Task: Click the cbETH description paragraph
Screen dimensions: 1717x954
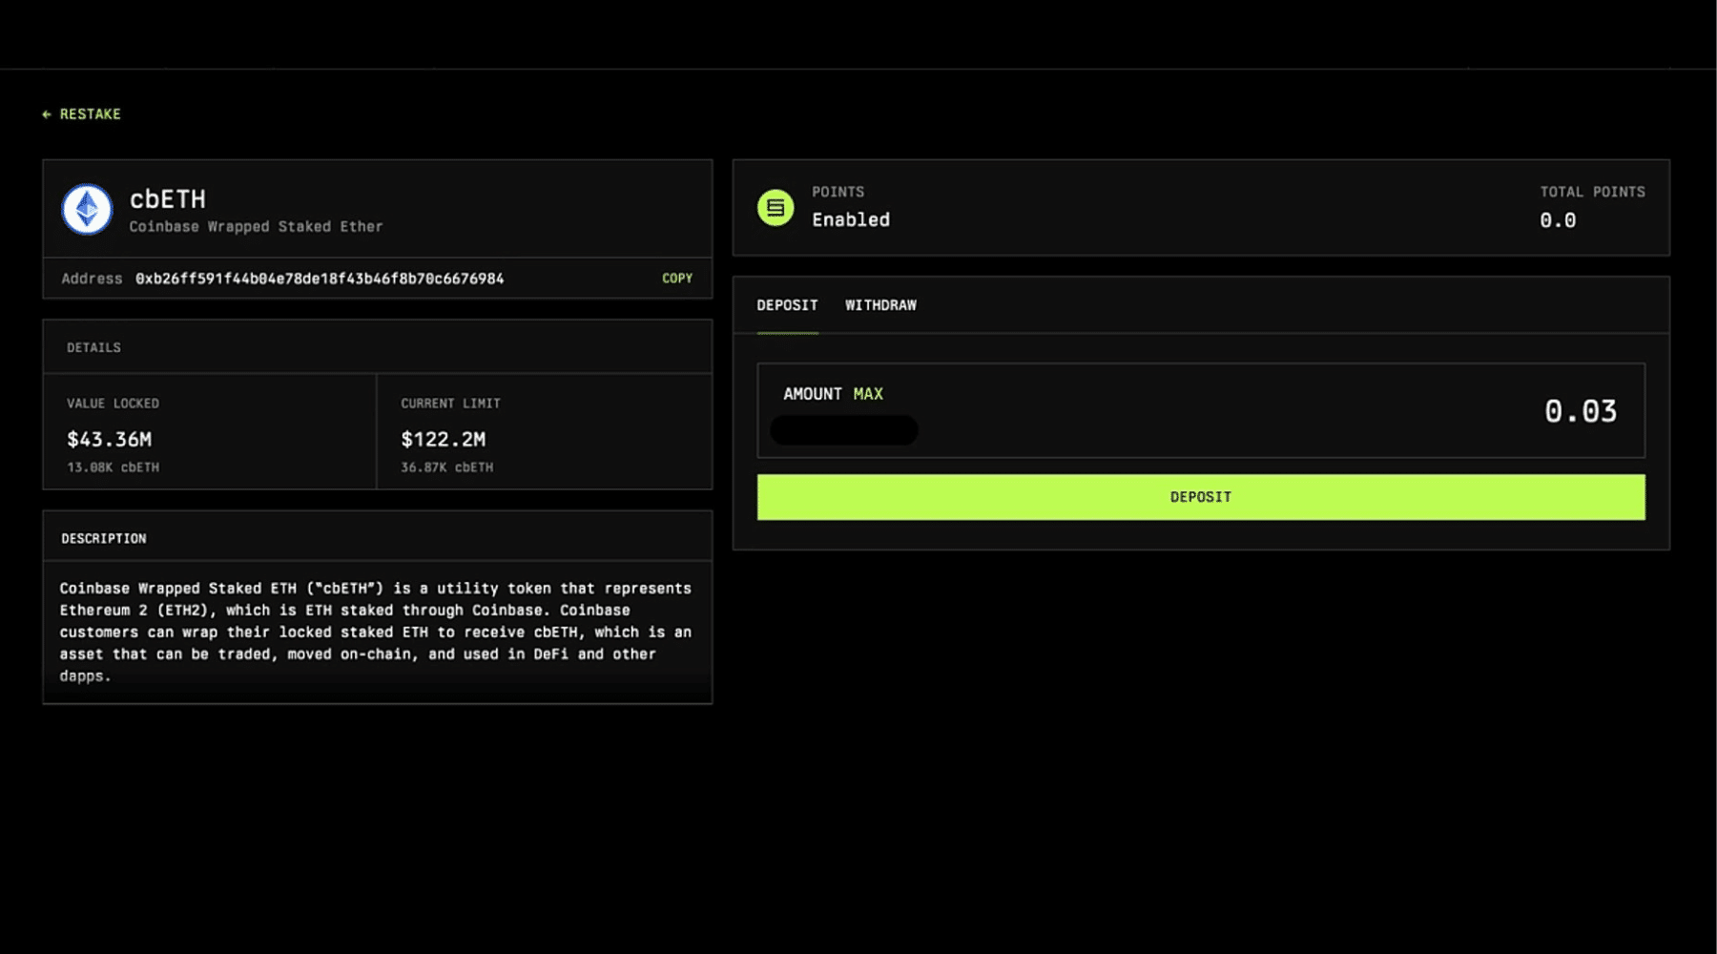Action: (x=376, y=632)
